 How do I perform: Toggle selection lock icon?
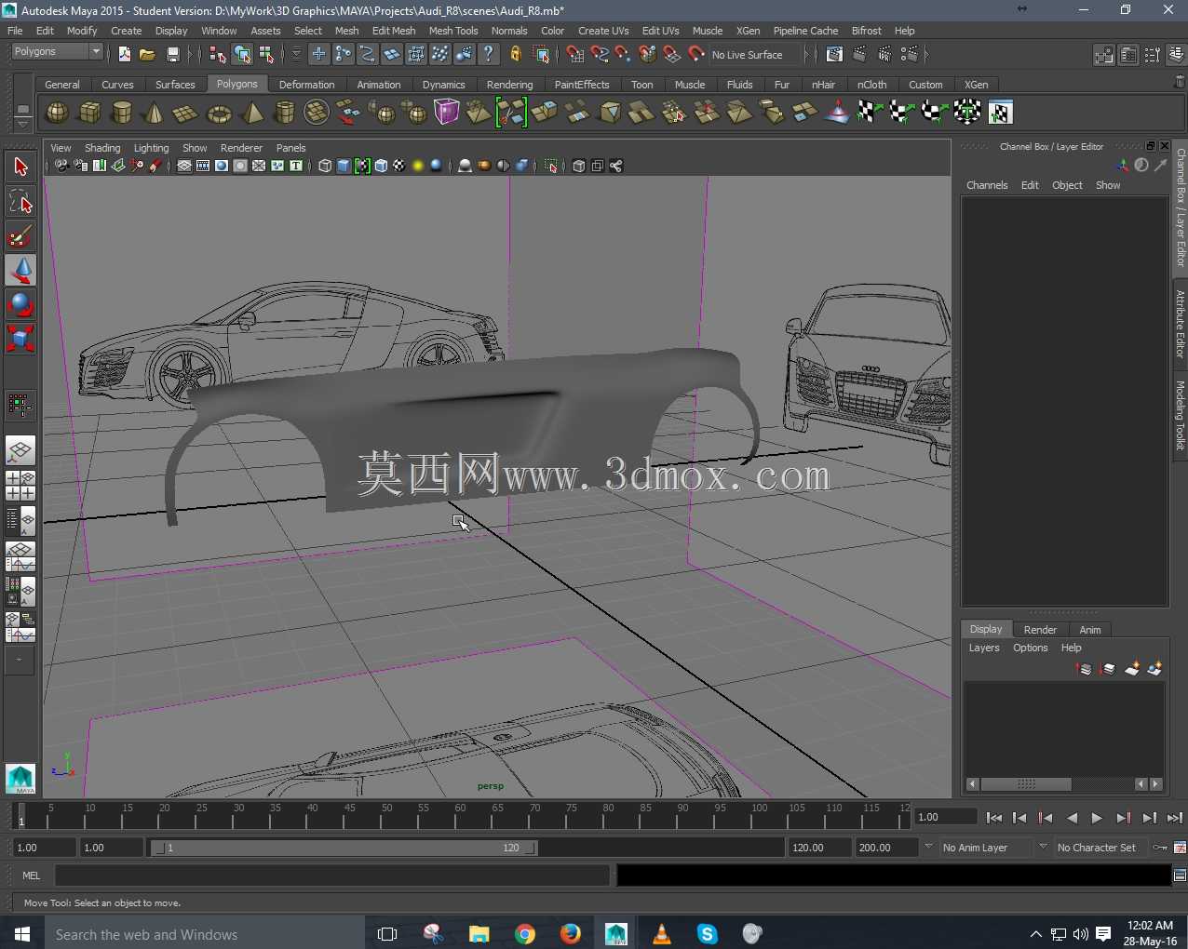click(516, 55)
